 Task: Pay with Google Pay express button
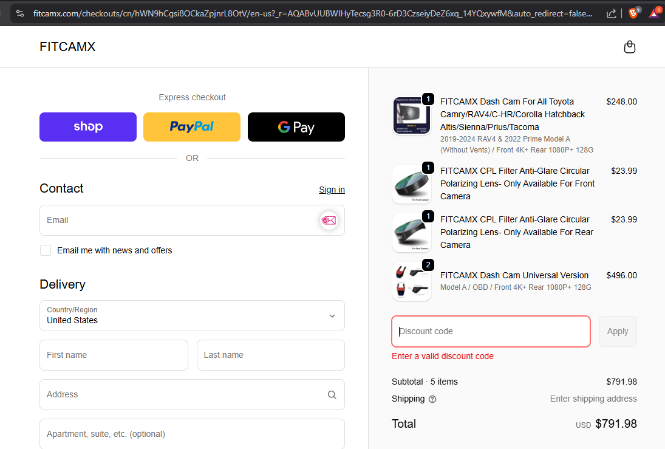point(296,127)
